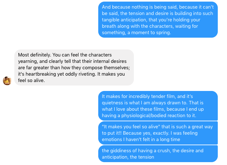Select the message starting "It makes for incredibly tender"
The height and width of the screenshot is (165, 227).
click(x=158, y=106)
